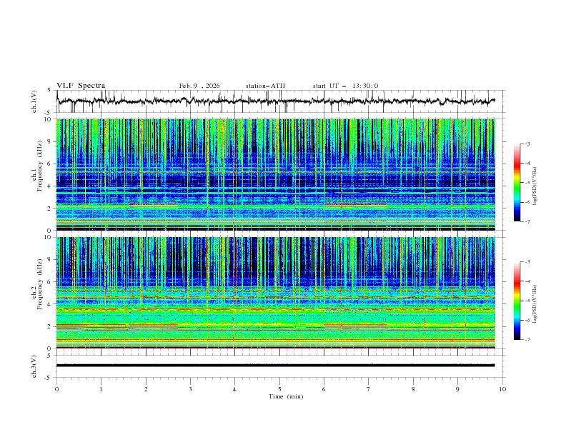Click the lower color scale bar for ch.2

click(517, 301)
